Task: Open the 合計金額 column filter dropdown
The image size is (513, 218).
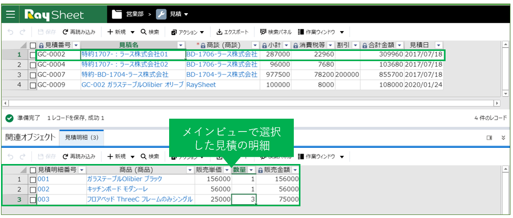Action: pyautogui.click(x=400, y=45)
